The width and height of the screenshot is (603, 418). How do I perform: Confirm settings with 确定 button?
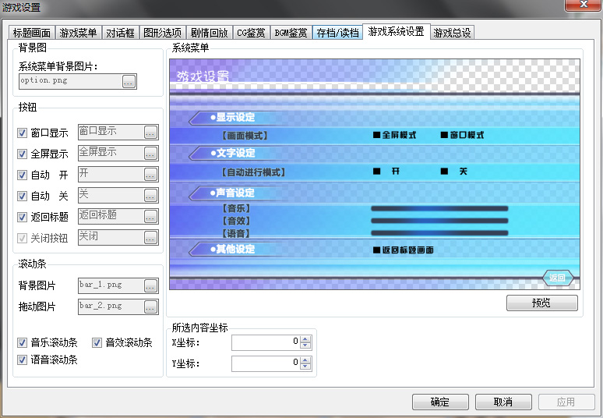click(x=440, y=402)
